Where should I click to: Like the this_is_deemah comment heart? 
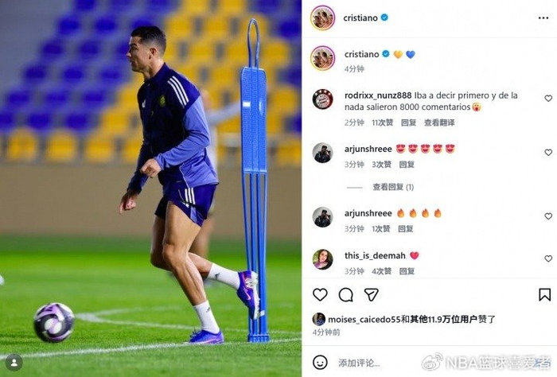click(548, 258)
